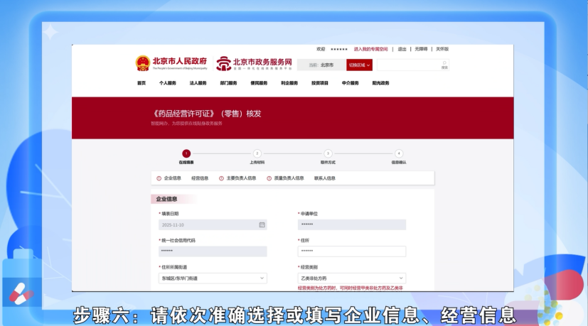This screenshot has height=326, width=588.
Task: Click the 进入我的专属空间 link
Action: 370,49
